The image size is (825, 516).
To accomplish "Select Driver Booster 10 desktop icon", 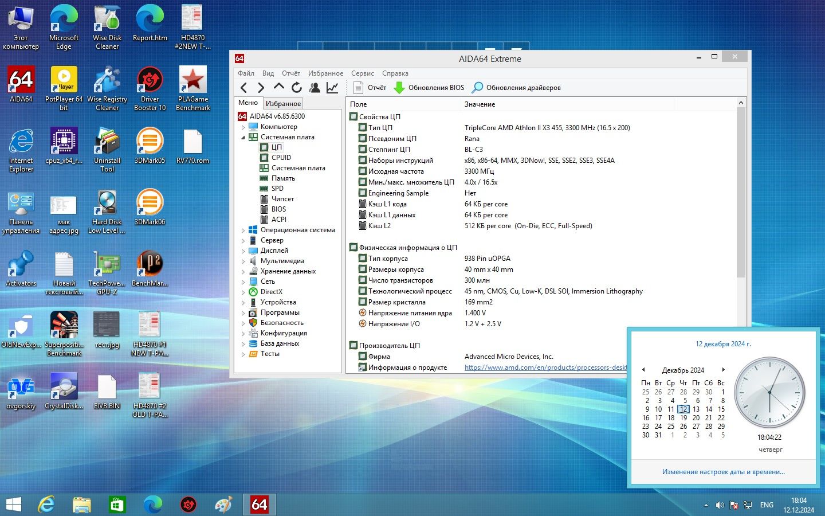I will pos(150,89).
